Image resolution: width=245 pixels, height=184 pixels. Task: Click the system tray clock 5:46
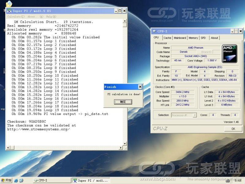[x=238, y=181]
